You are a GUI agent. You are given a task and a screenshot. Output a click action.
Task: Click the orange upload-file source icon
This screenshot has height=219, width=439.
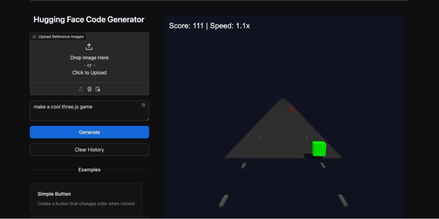(x=81, y=89)
